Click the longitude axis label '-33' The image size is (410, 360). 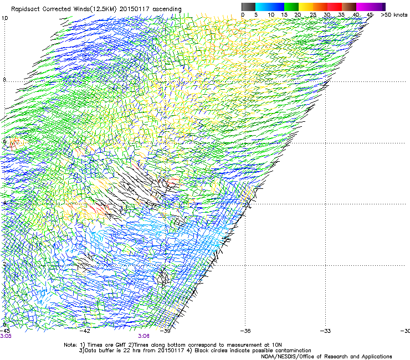click(x=325, y=331)
